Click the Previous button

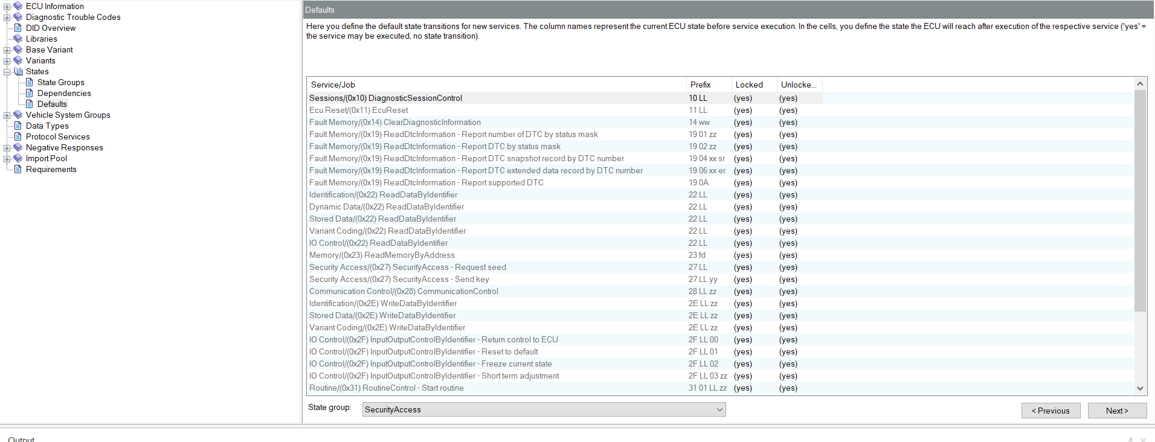1050,411
